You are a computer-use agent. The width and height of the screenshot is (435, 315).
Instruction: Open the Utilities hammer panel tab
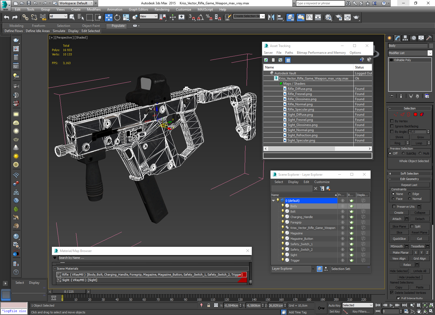coord(429,38)
